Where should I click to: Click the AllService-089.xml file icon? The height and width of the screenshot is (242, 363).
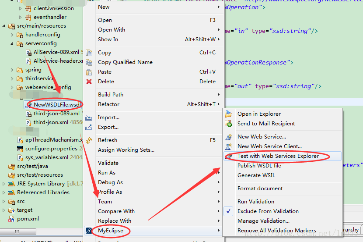(x=29, y=53)
